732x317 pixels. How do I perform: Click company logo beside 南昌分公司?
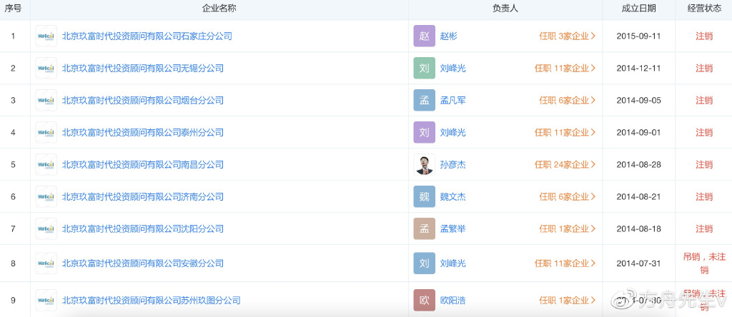[x=46, y=164]
